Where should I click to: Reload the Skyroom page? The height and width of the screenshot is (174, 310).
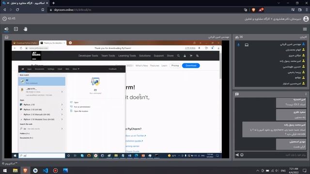click(17, 10)
